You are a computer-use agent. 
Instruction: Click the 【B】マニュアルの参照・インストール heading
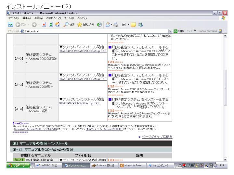(91, 144)
